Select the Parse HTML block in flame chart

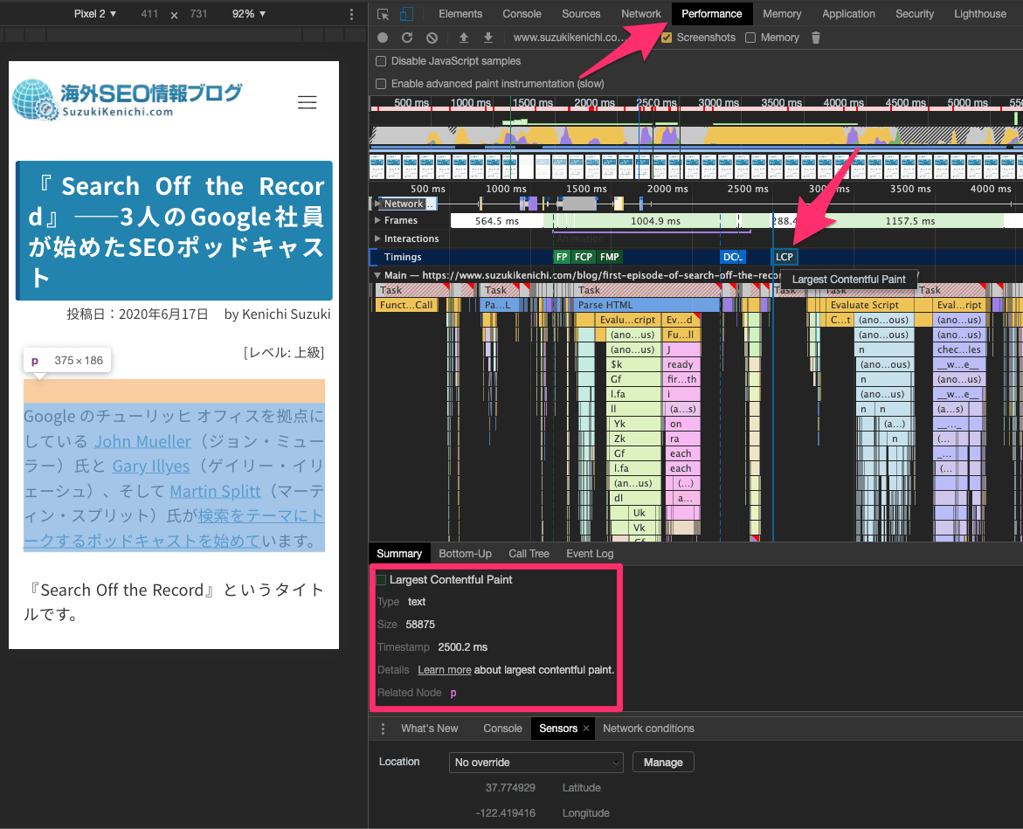(x=646, y=305)
